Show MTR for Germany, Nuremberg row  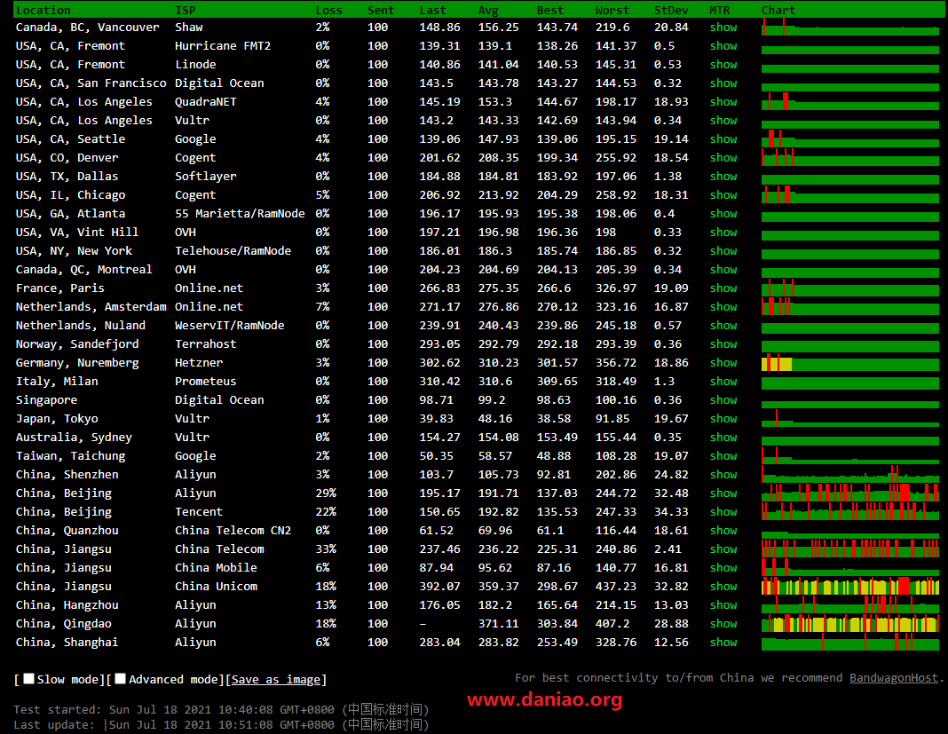coord(723,363)
